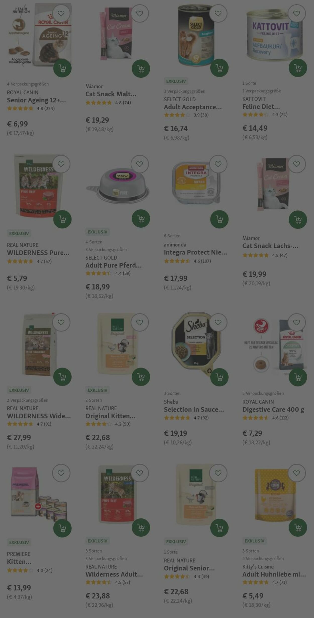Favorite the Miamor Cat Snack Malt product
Image resolution: width=314 pixels, height=618 pixels.
140,13
